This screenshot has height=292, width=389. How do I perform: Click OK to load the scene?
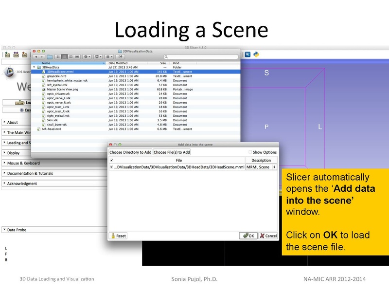(x=248, y=236)
